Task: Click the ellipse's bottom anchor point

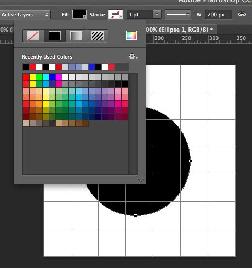Action: click(135, 215)
